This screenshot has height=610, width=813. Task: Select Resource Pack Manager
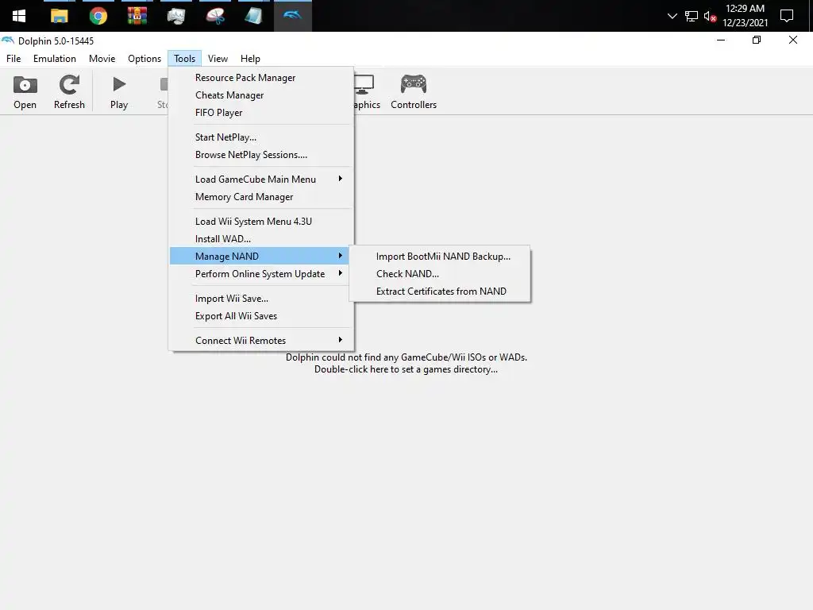pos(261,78)
